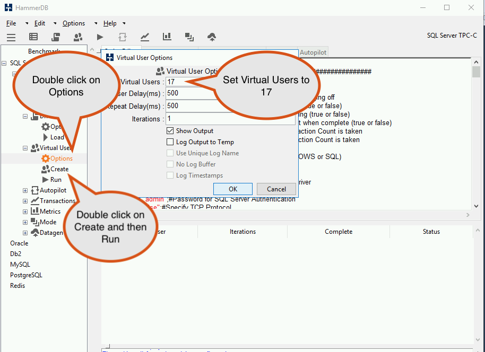Screen dimensions: 485x352
Task: Expand the Metrics tree node
Action: click(25, 212)
